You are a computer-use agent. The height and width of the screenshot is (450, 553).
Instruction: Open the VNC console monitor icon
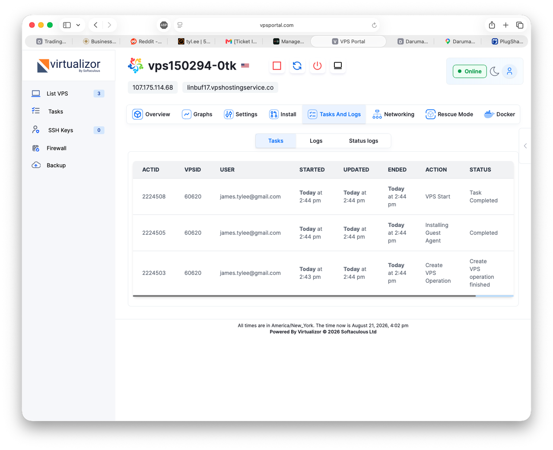click(338, 66)
